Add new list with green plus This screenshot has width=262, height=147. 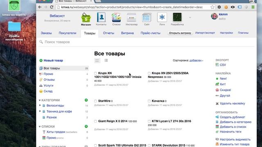pyautogui.click(x=86, y=126)
